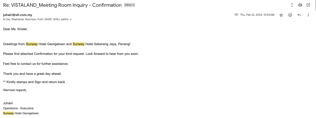Click the email subject heading
The height and width of the screenshot is (118, 316).
(62, 5)
